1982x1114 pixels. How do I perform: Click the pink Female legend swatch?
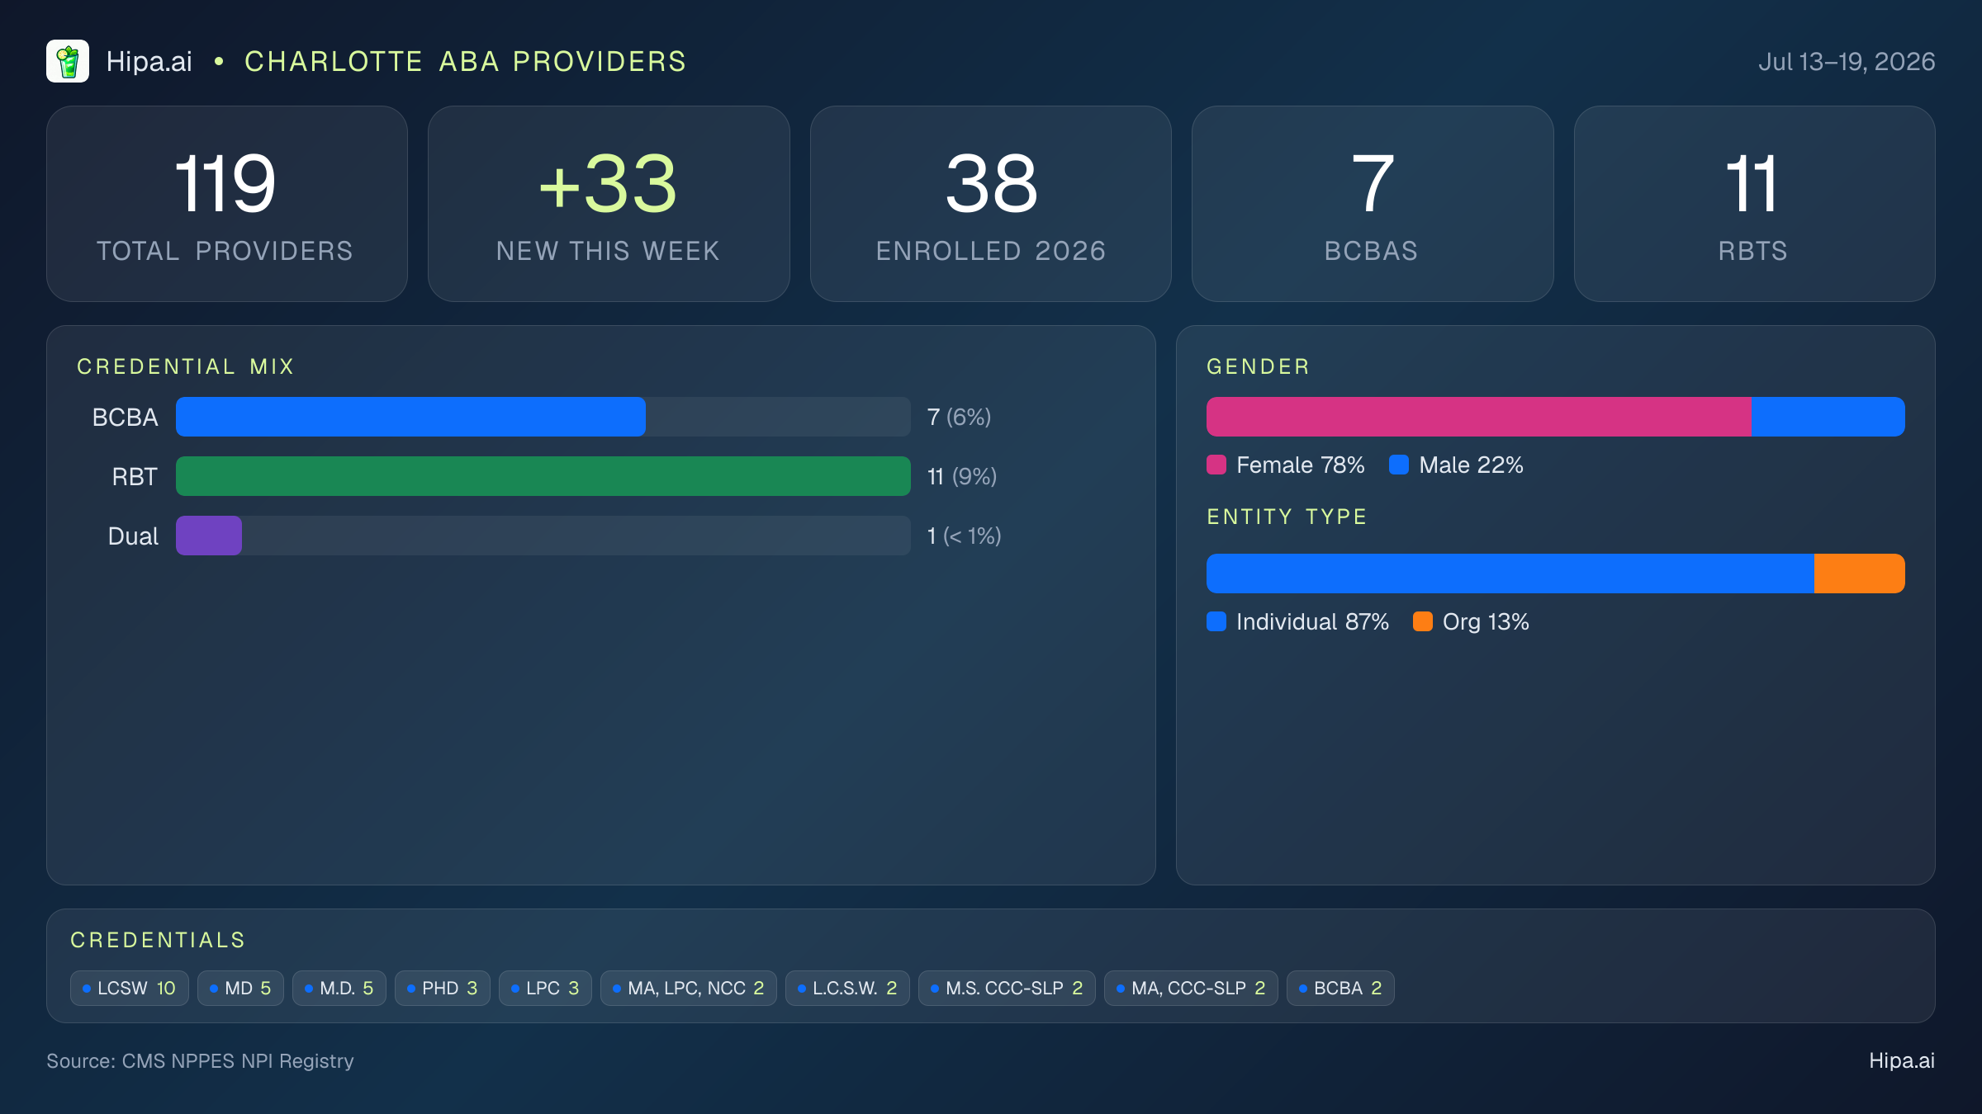1216,465
